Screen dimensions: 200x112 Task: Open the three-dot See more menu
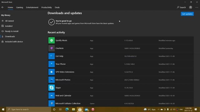(197, 7)
